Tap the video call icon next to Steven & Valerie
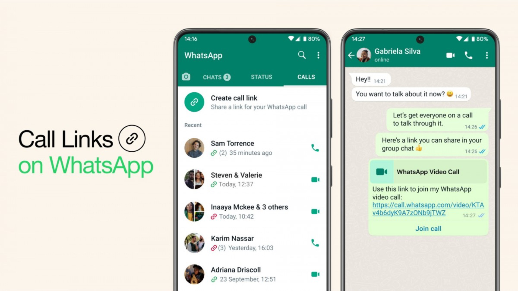 pyautogui.click(x=315, y=179)
